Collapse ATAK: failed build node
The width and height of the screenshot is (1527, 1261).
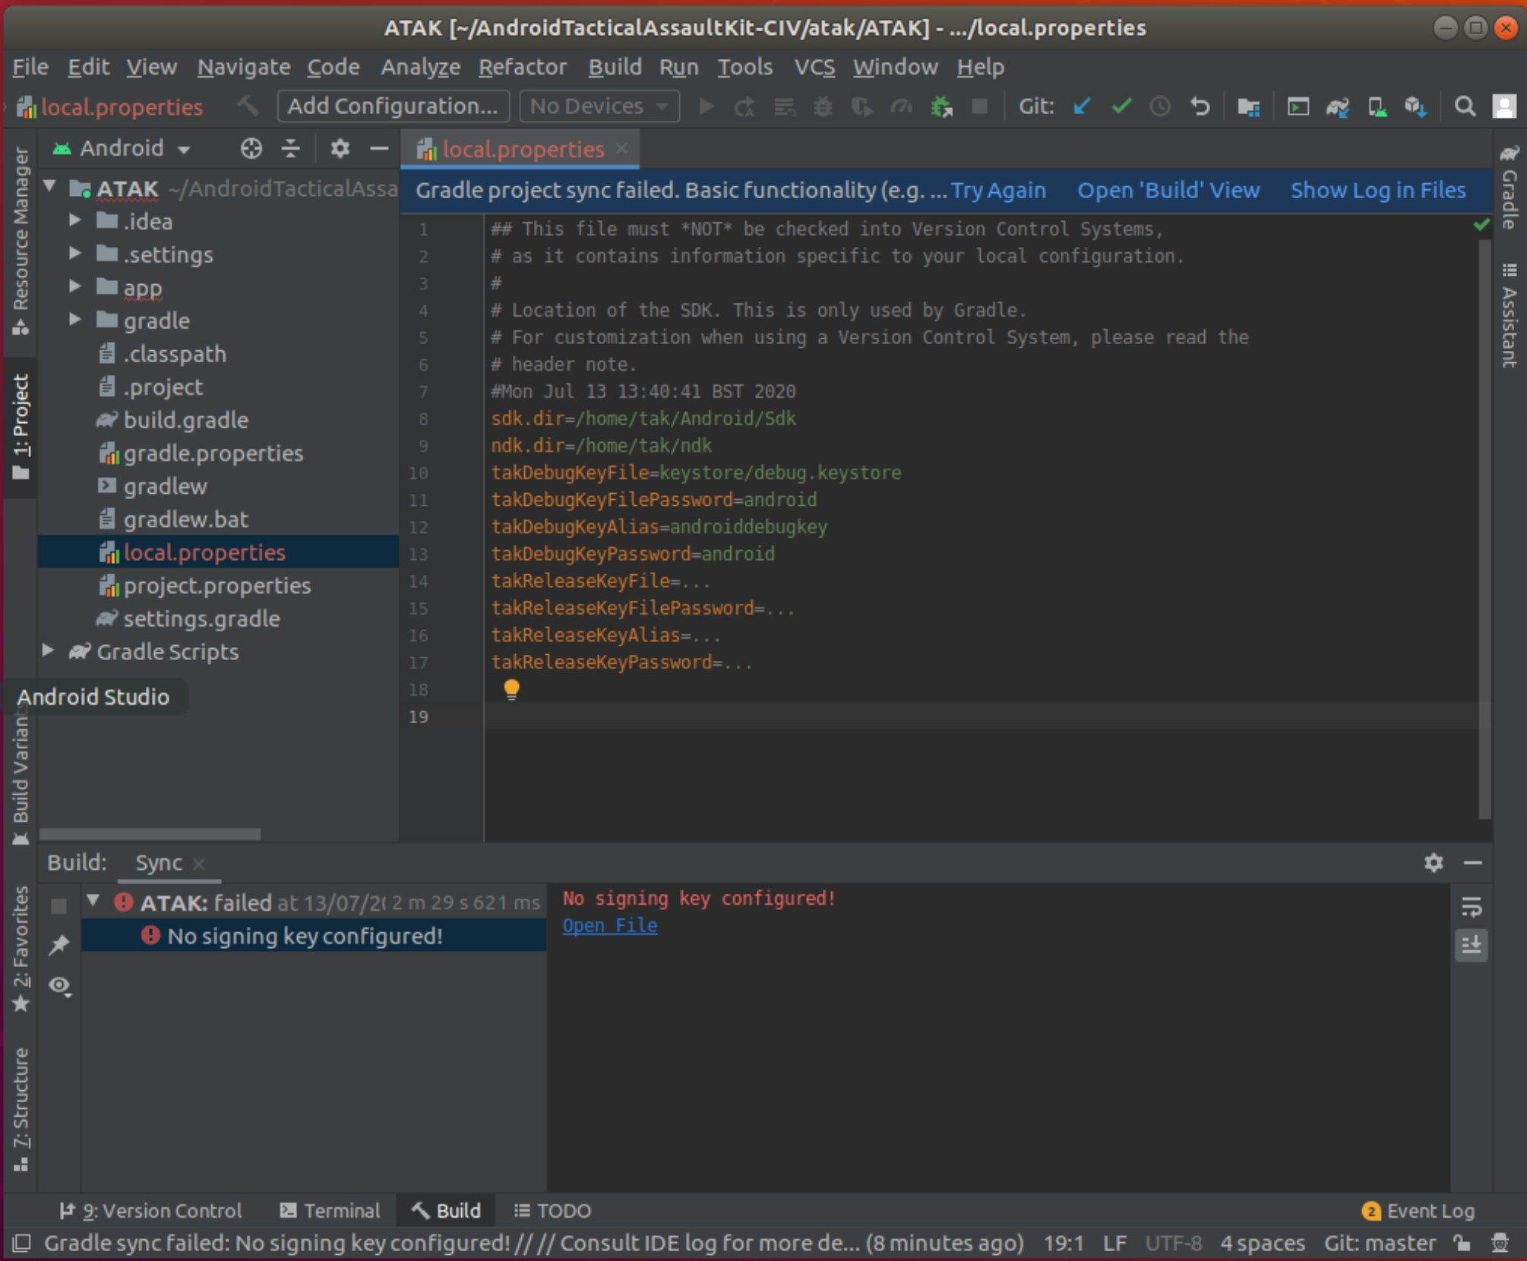pos(93,901)
